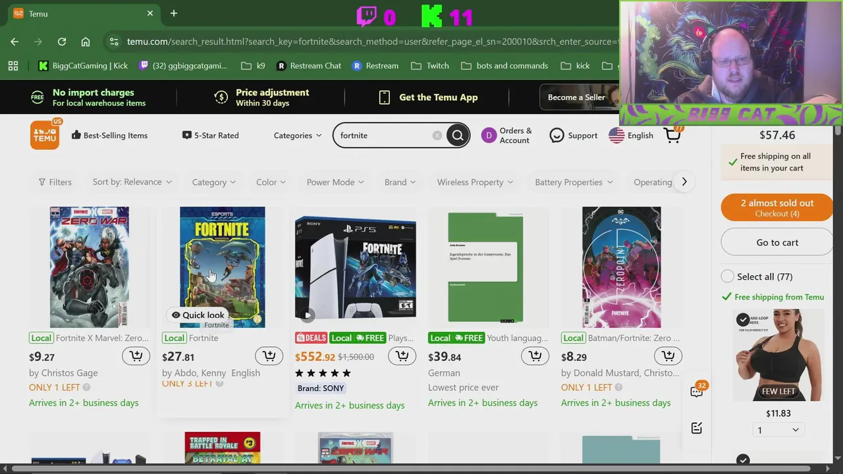Expand the Brand filter dropdown
The image size is (843, 474).
coord(400,182)
